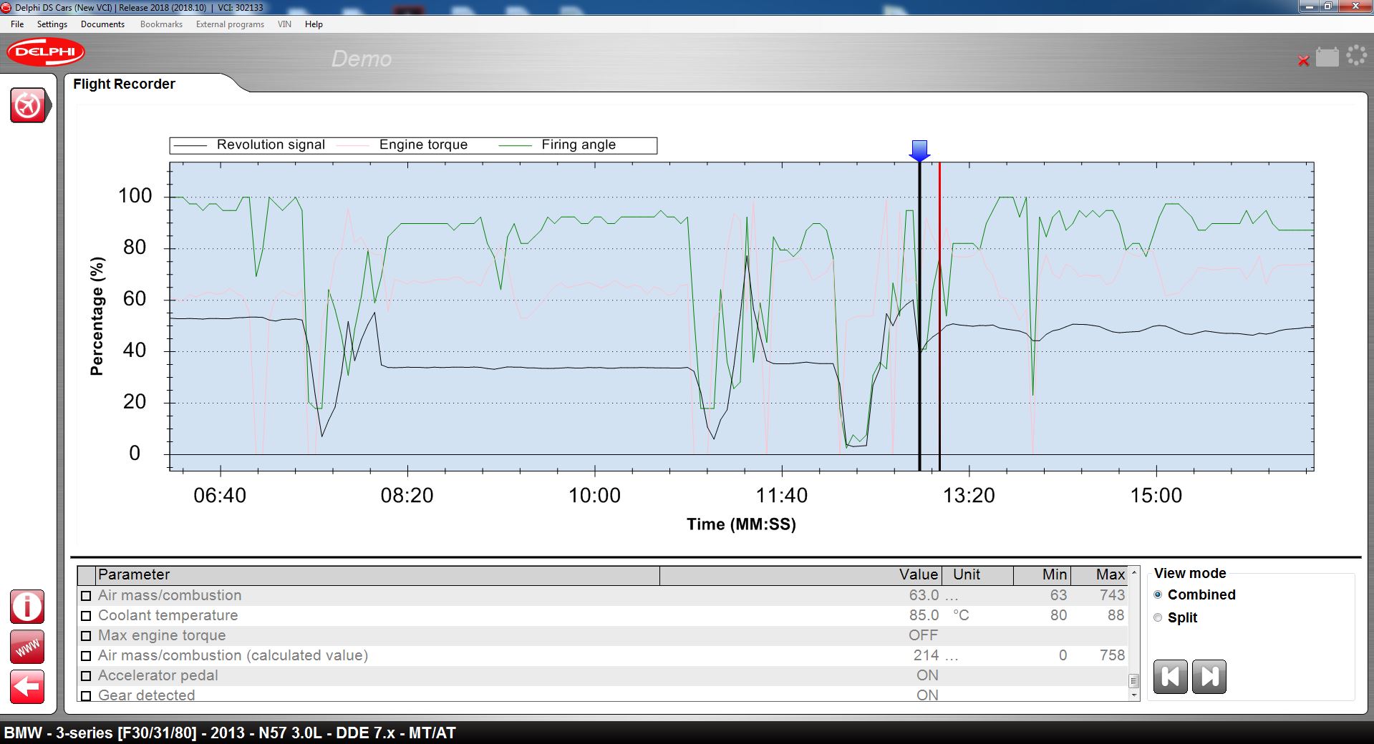This screenshot has width=1374, height=744.
Task: Open the Settings menu
Action: [52, 24]
